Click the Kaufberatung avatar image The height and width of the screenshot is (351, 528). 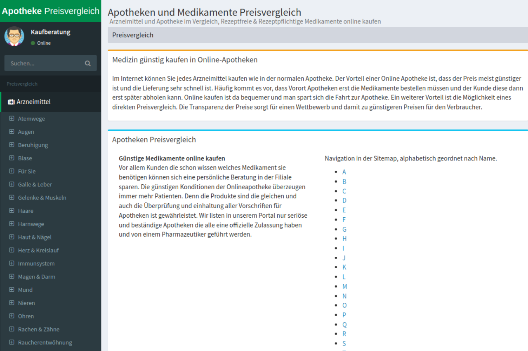coord(14,37)
